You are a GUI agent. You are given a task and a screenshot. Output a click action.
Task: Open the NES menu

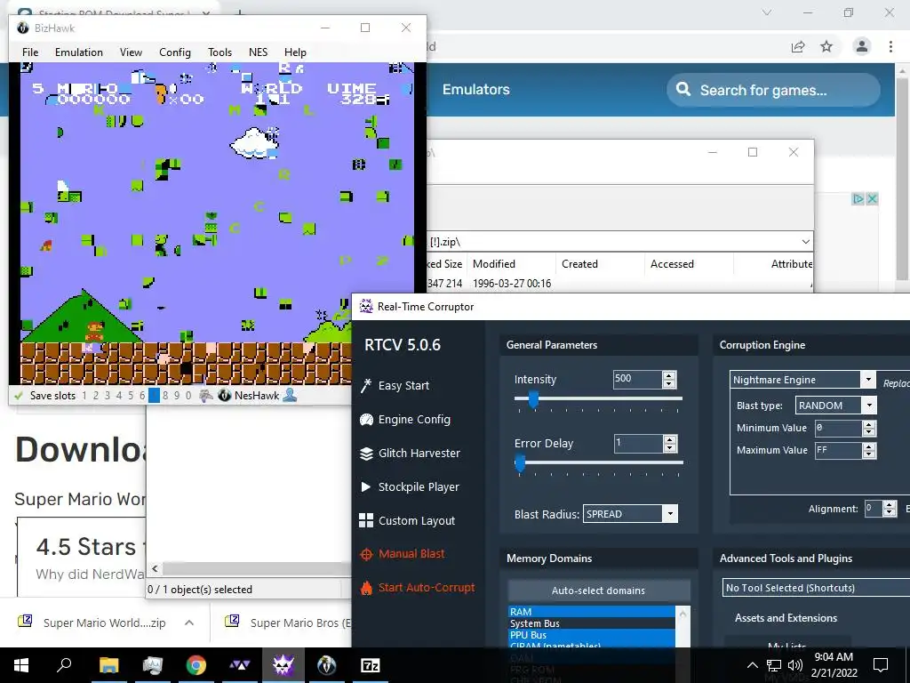point(259,52)
